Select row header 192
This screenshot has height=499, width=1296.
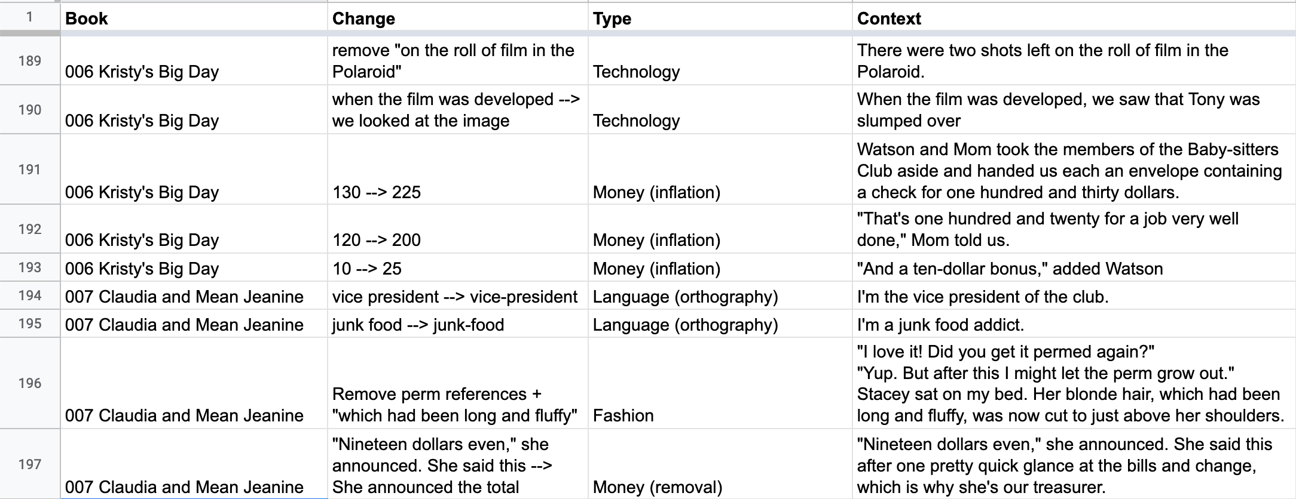[29, 229]
